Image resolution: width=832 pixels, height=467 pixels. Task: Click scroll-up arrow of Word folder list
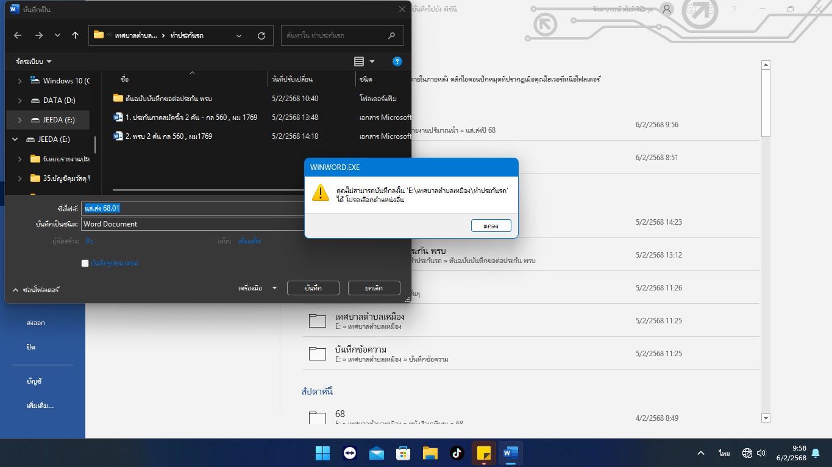(766, 65)
